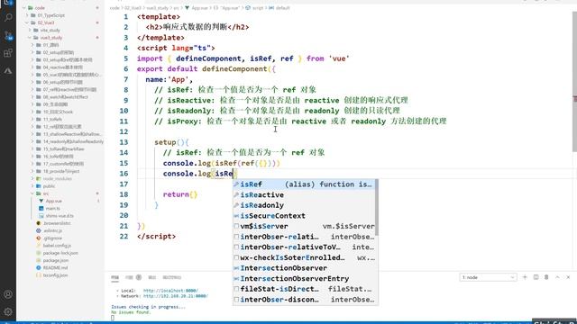Choose the IntersectionObserverEntry suggestion
This screenshot has width=577, height=324.
click(x=304, y=279)
